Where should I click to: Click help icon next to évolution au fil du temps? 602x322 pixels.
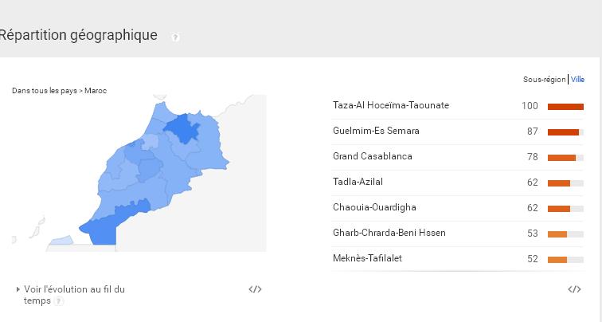(x=59, y=301)
